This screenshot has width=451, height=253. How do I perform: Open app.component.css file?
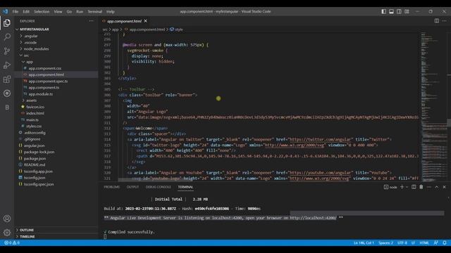56,68
